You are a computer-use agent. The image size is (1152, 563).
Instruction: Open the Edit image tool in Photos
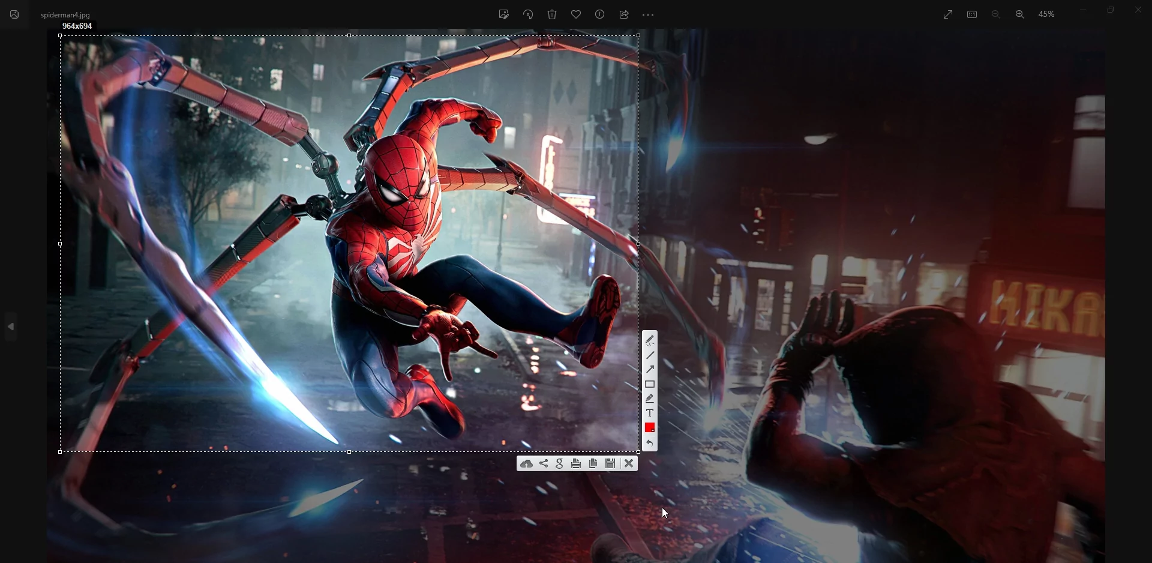[504, 15]
